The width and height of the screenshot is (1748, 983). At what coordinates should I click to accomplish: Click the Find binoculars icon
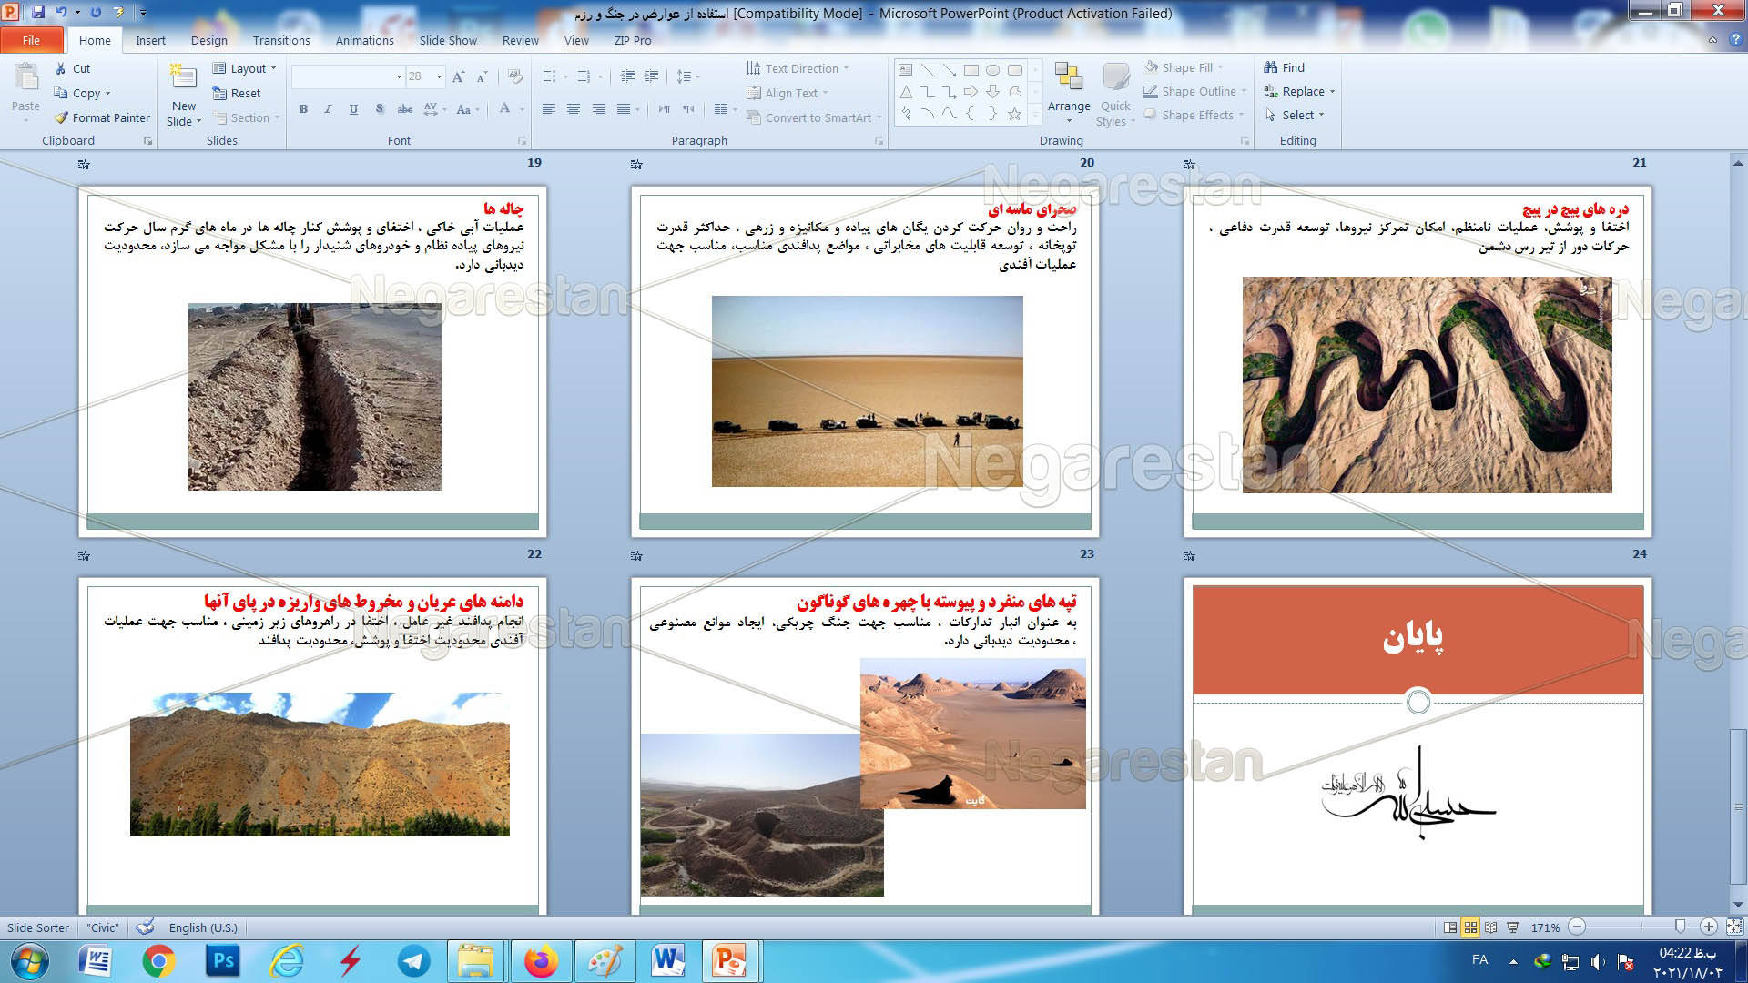tap(1271, 67)
